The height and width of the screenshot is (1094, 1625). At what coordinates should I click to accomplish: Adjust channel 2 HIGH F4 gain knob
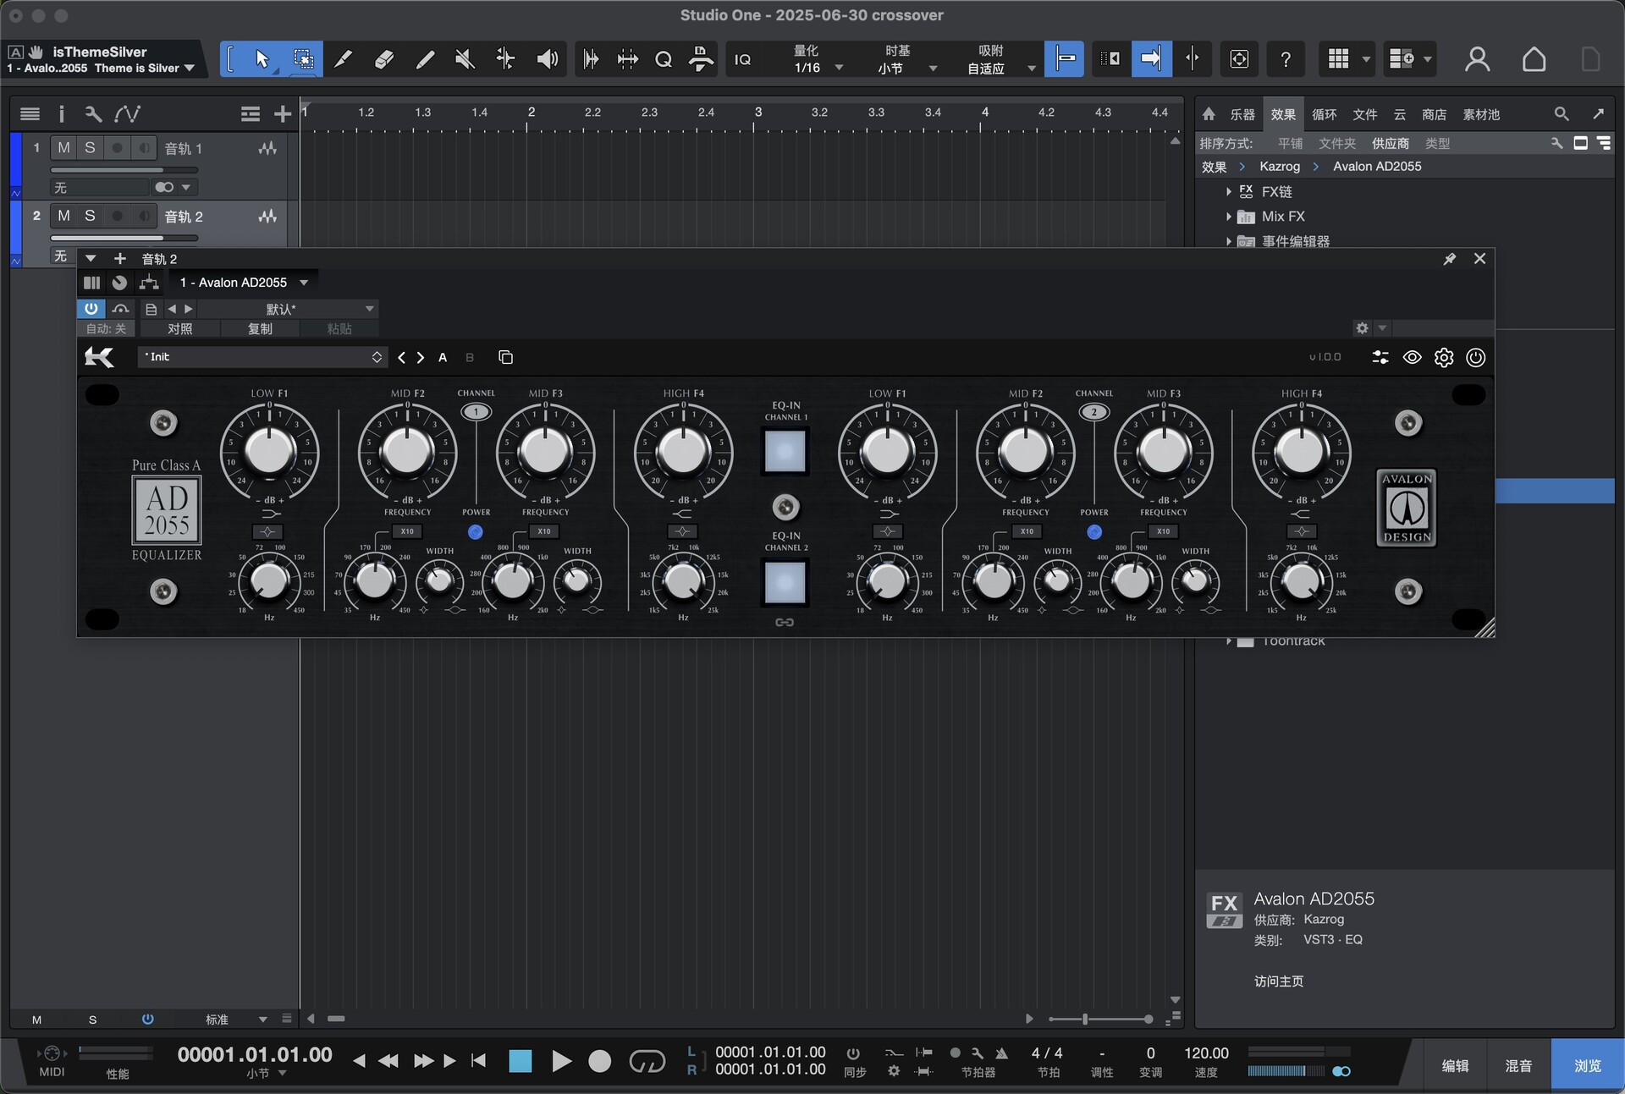(x=1301, y=451)
